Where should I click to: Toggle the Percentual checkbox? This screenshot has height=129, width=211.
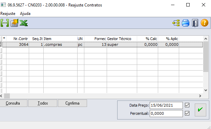tap(187, 113)
